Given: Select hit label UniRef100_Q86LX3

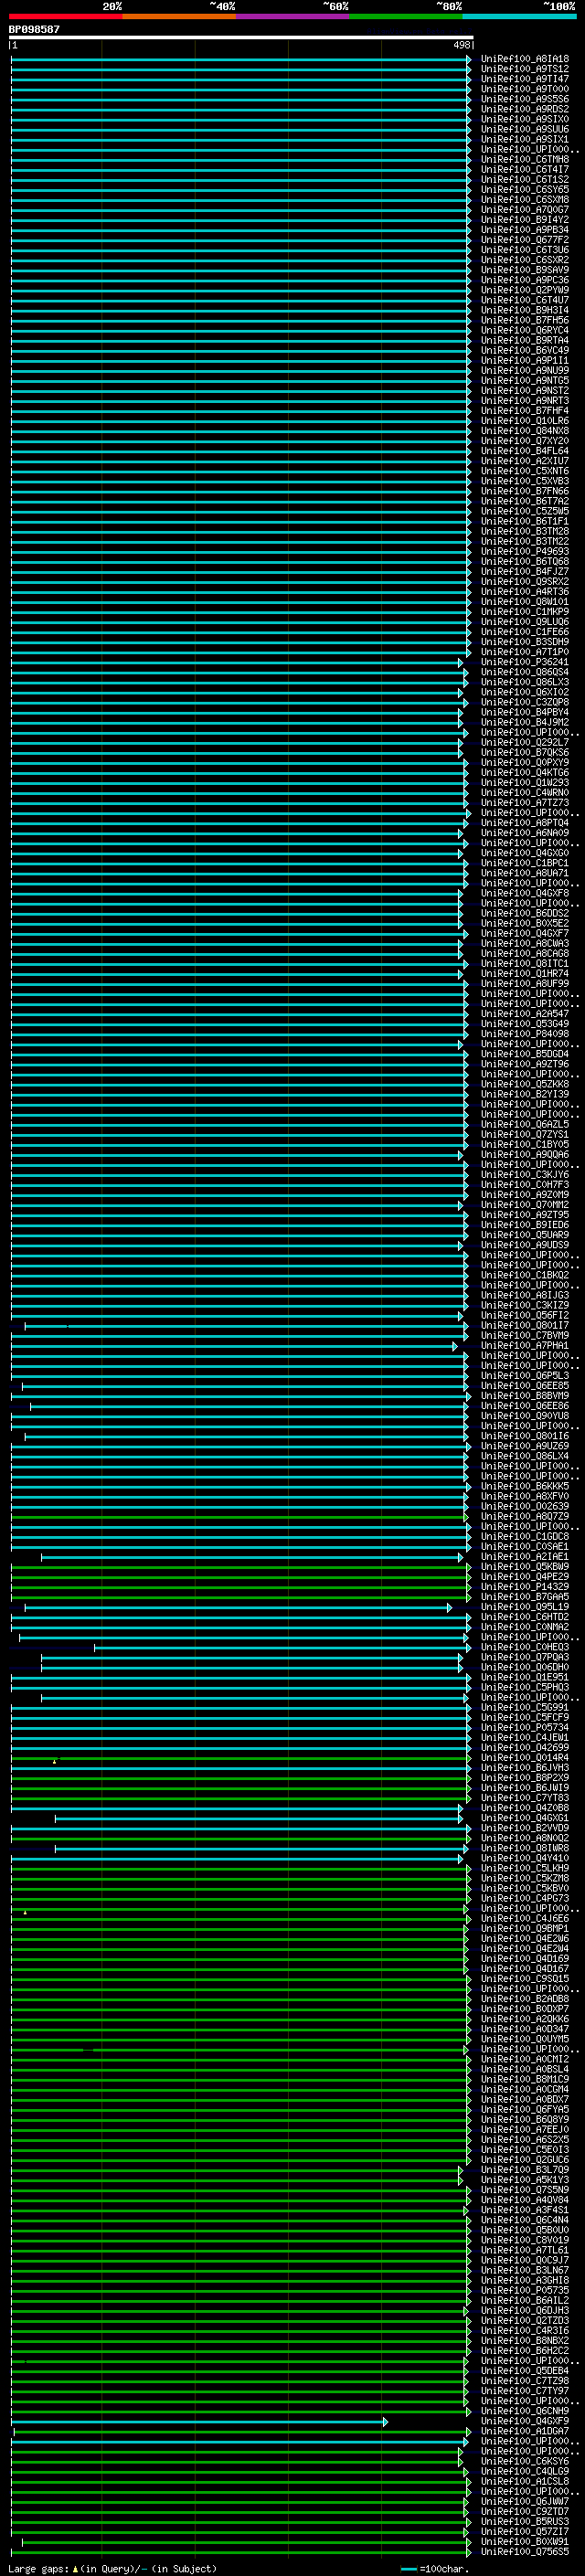Looking at the screenshot, I should click(525, 682).
